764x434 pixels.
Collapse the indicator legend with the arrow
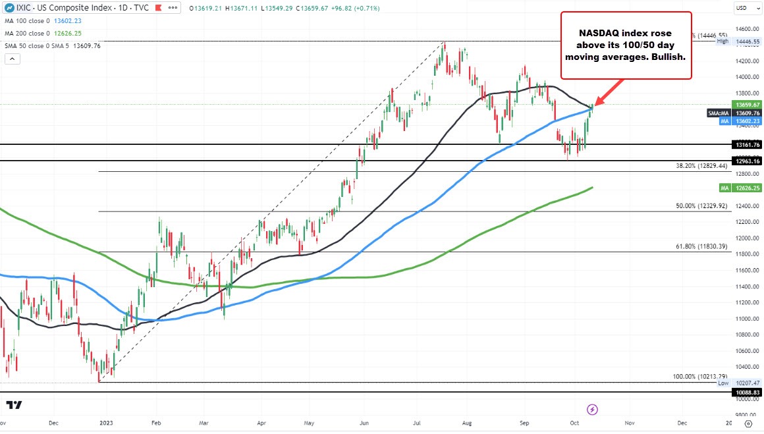(12, 59)
